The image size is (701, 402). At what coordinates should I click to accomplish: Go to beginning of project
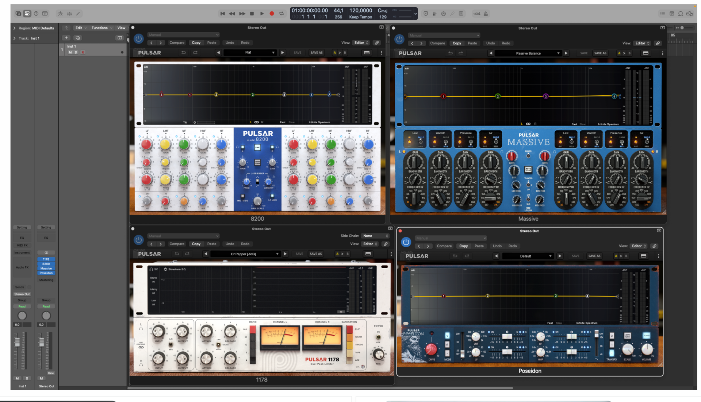(x=222, y=13)
